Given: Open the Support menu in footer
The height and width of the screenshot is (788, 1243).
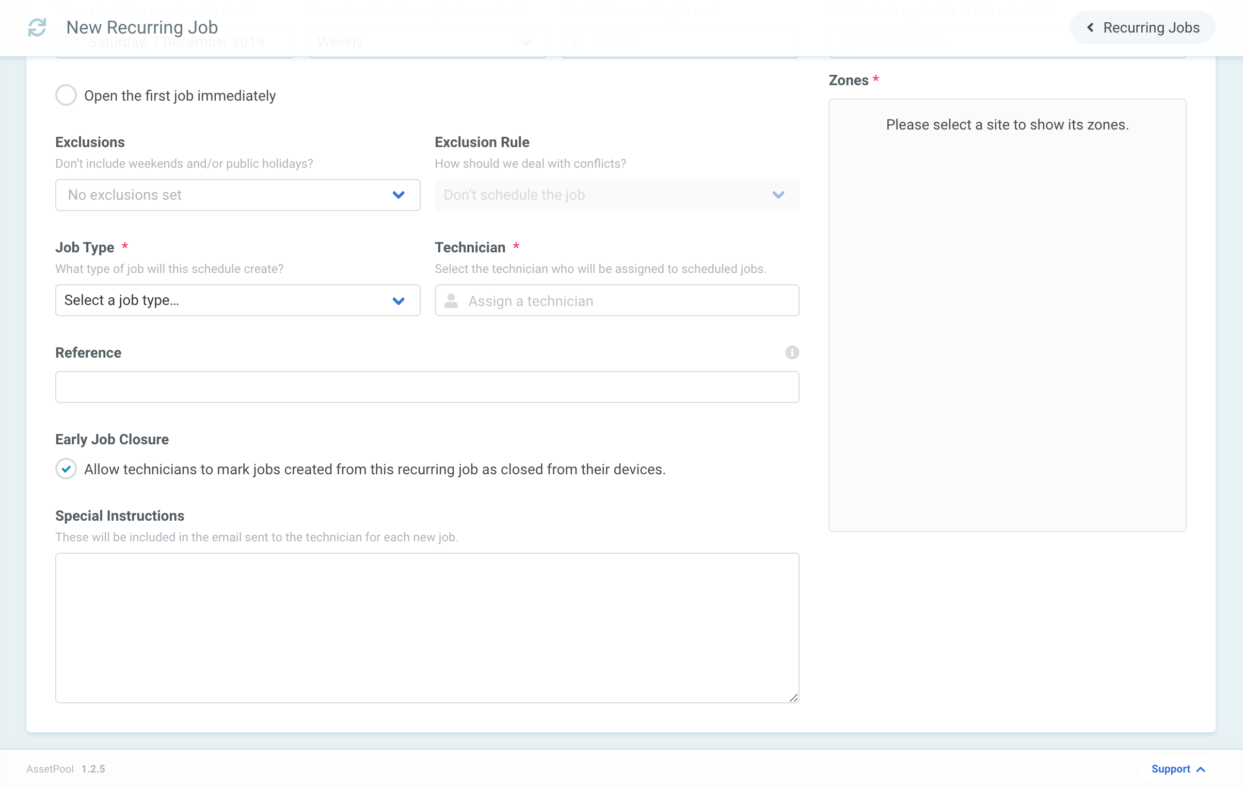Looking at the screenshot, I should point(1178,769).
